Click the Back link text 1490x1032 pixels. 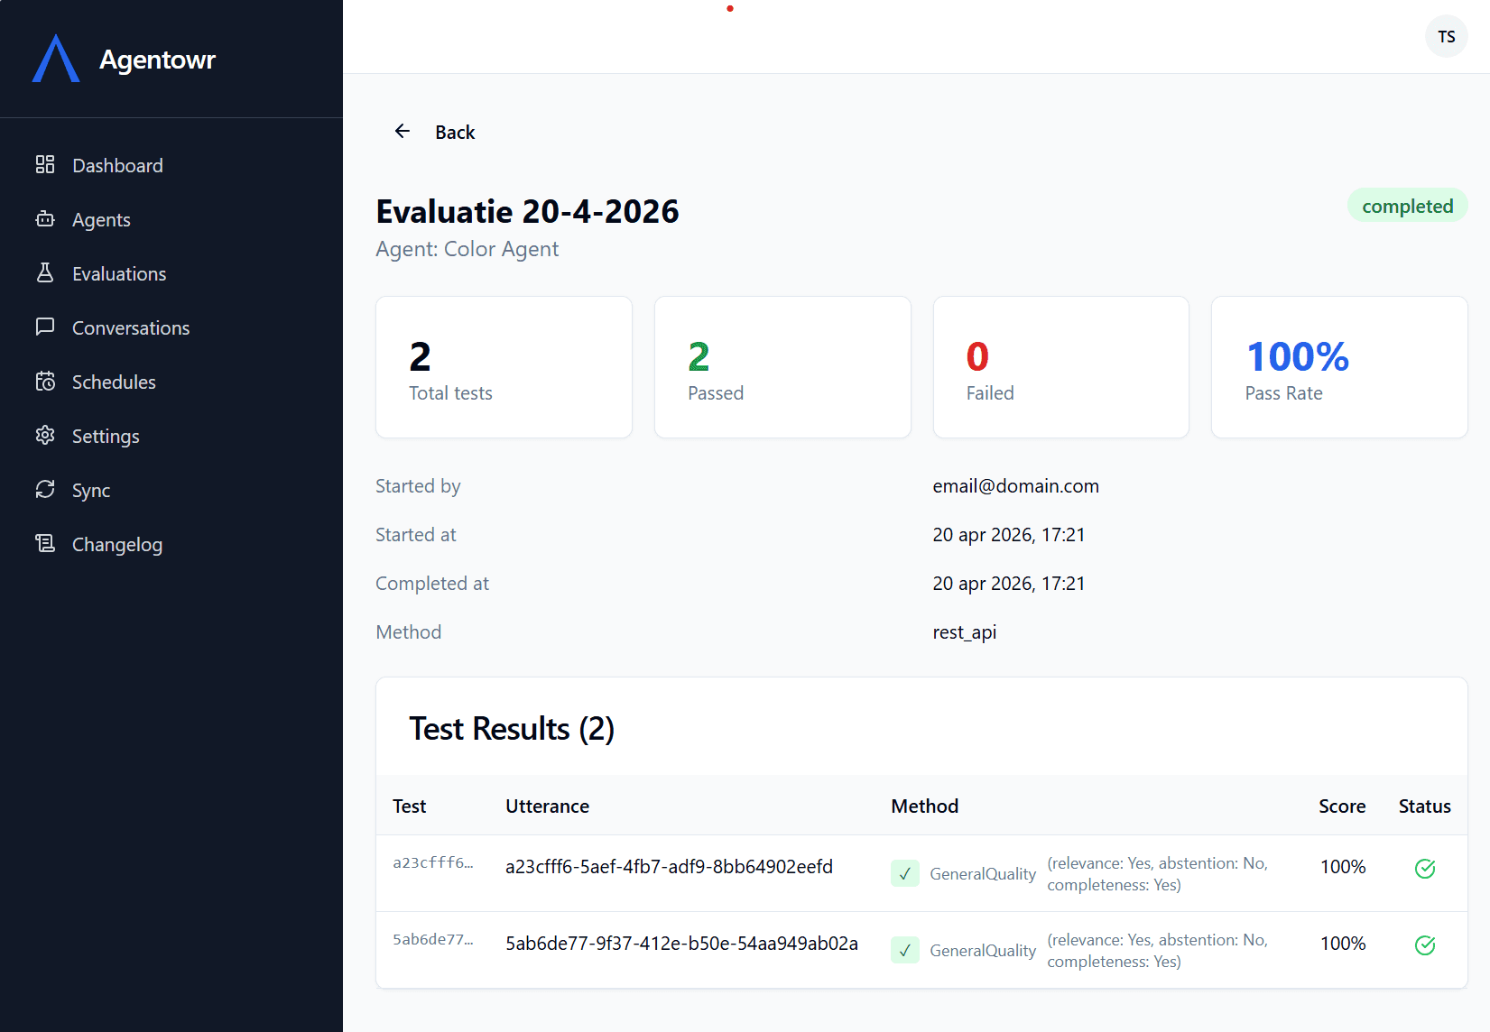(455, 133)
